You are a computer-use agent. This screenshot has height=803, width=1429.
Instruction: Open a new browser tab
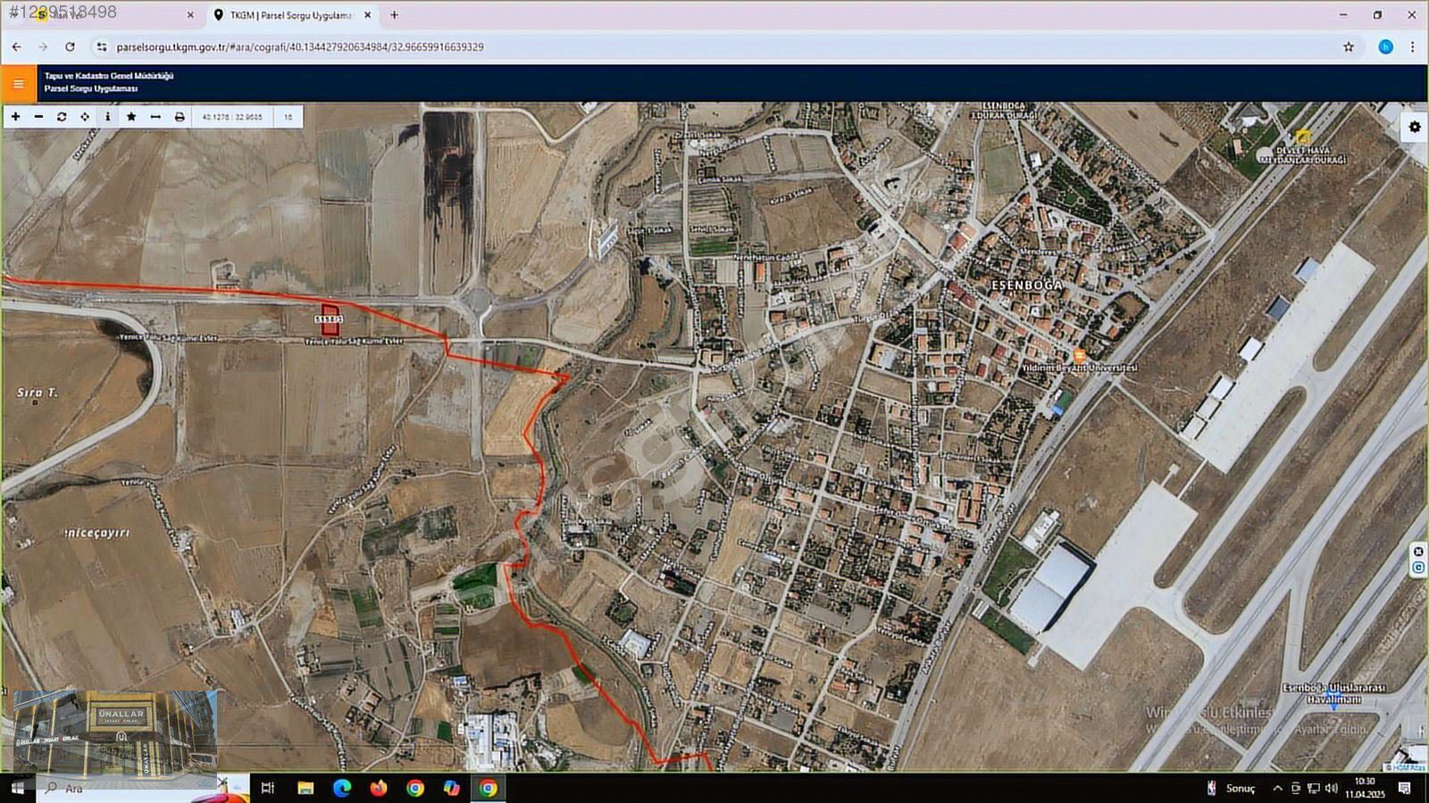tap(394, 15)
